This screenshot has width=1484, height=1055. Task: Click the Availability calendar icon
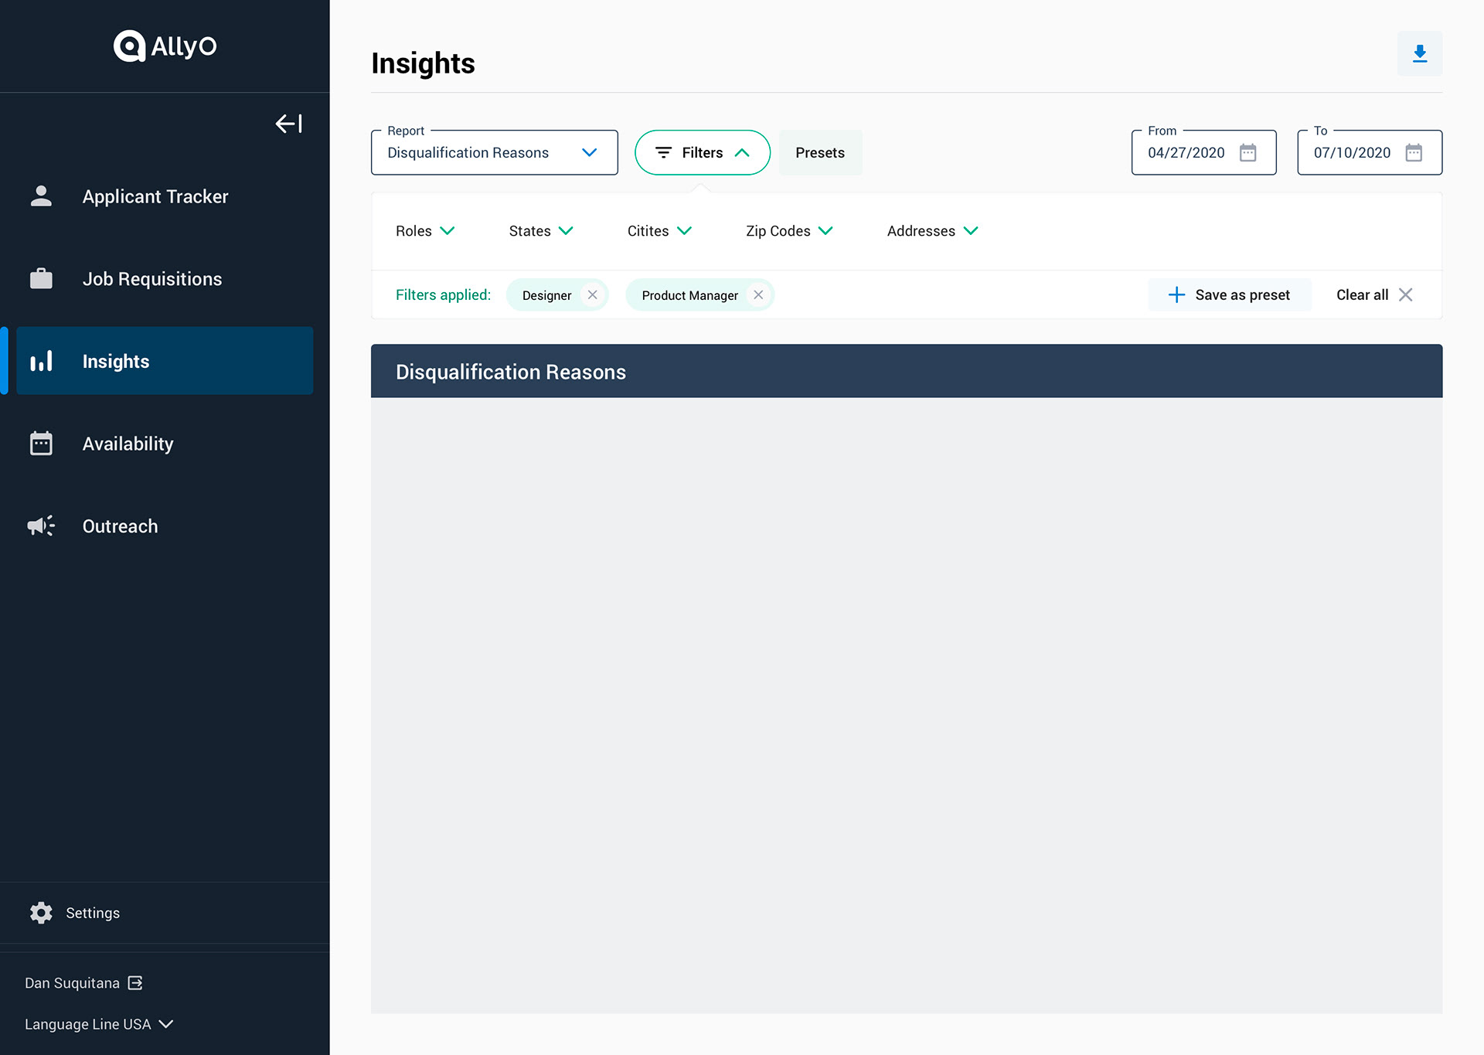[x=41, y=444]
